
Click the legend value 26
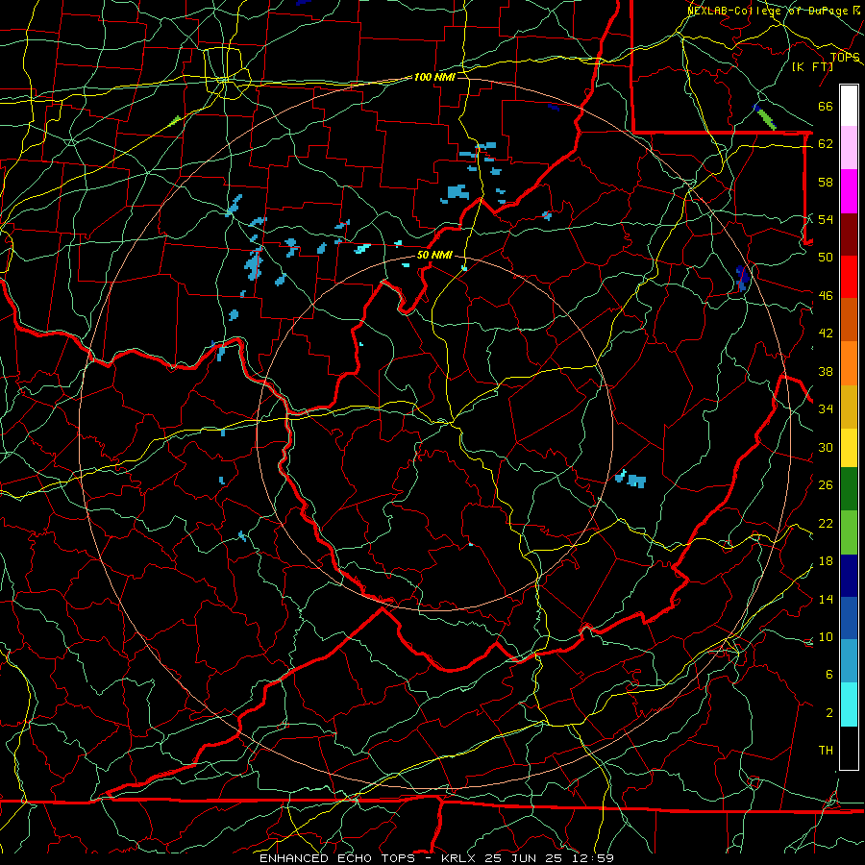[x=826, y=485]
